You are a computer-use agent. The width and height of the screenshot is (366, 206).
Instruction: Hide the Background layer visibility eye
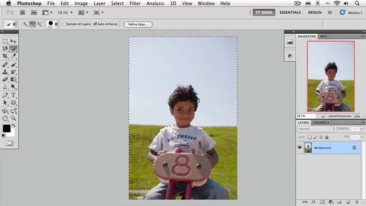point(300,148)
